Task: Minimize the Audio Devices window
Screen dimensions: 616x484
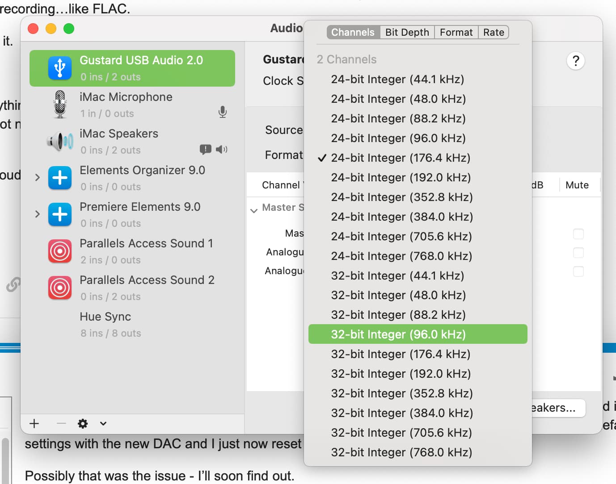Action: point(51,29)
